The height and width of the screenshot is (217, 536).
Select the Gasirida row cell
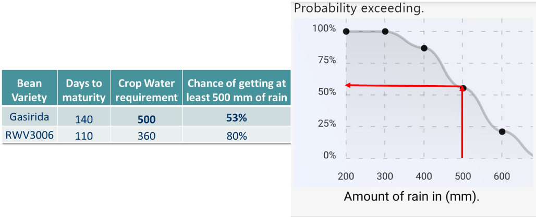click(29, 117)
